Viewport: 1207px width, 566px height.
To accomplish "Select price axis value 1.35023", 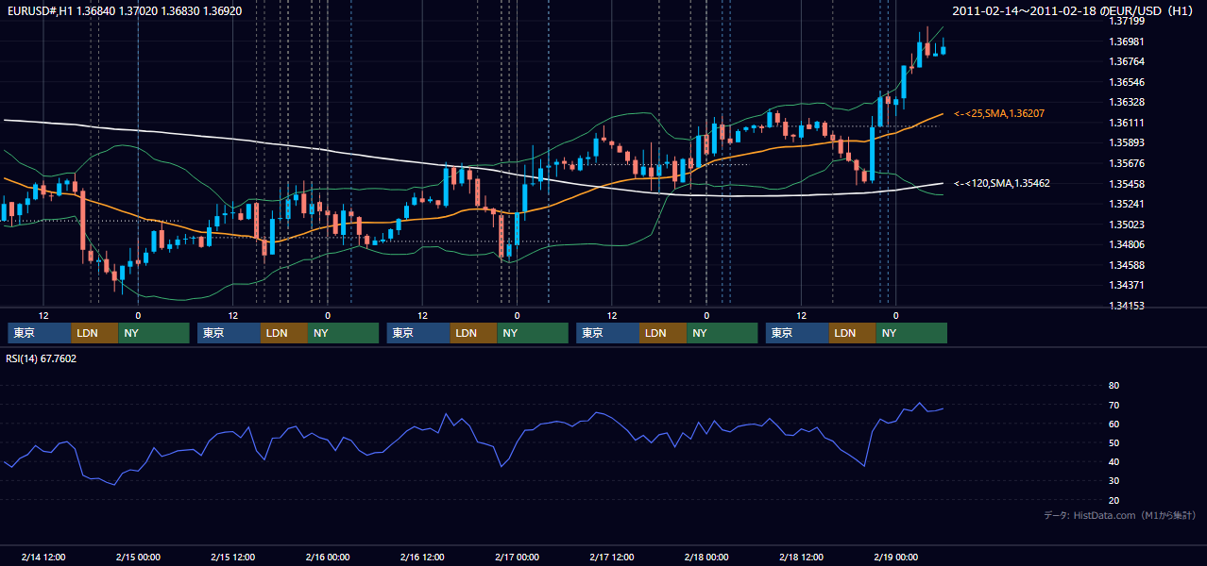I will point(1126,225).
